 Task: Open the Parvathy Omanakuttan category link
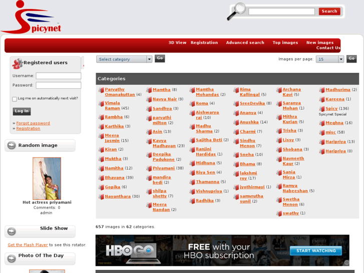click(x=120, y=92)
